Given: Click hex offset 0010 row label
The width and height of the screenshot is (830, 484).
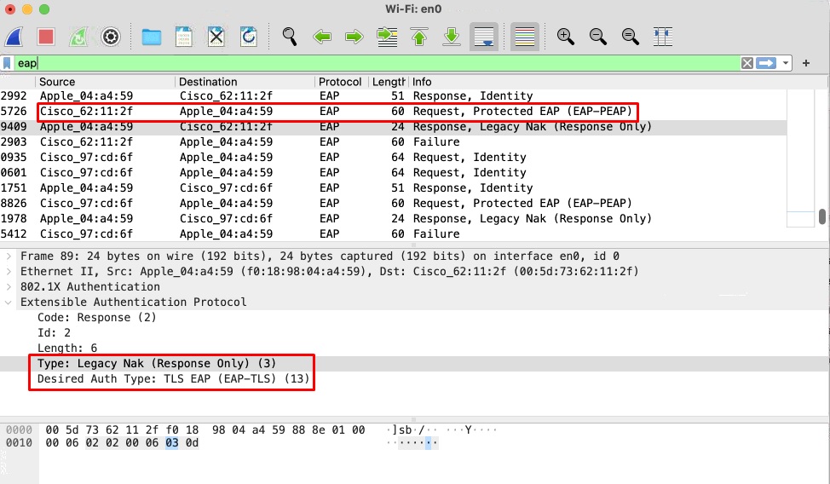Looking at the screenshot, I should pyautogui.click(x=19, y=443).
